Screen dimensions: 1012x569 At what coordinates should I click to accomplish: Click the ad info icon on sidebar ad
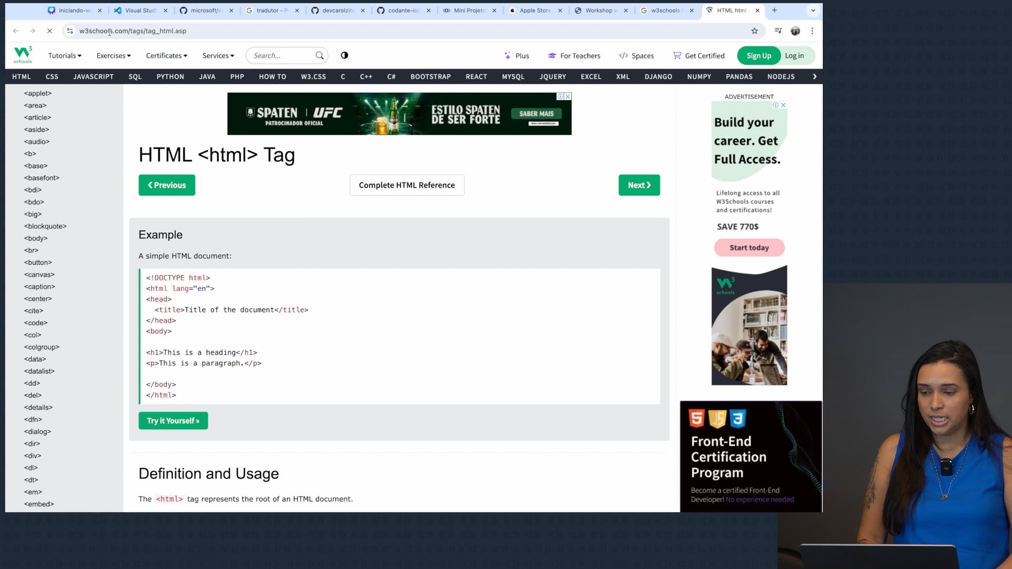tap(775, 105)
